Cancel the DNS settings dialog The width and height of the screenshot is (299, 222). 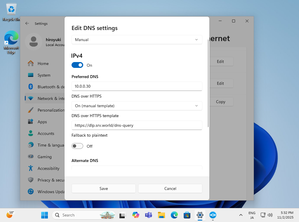click(x=170, y=188)
